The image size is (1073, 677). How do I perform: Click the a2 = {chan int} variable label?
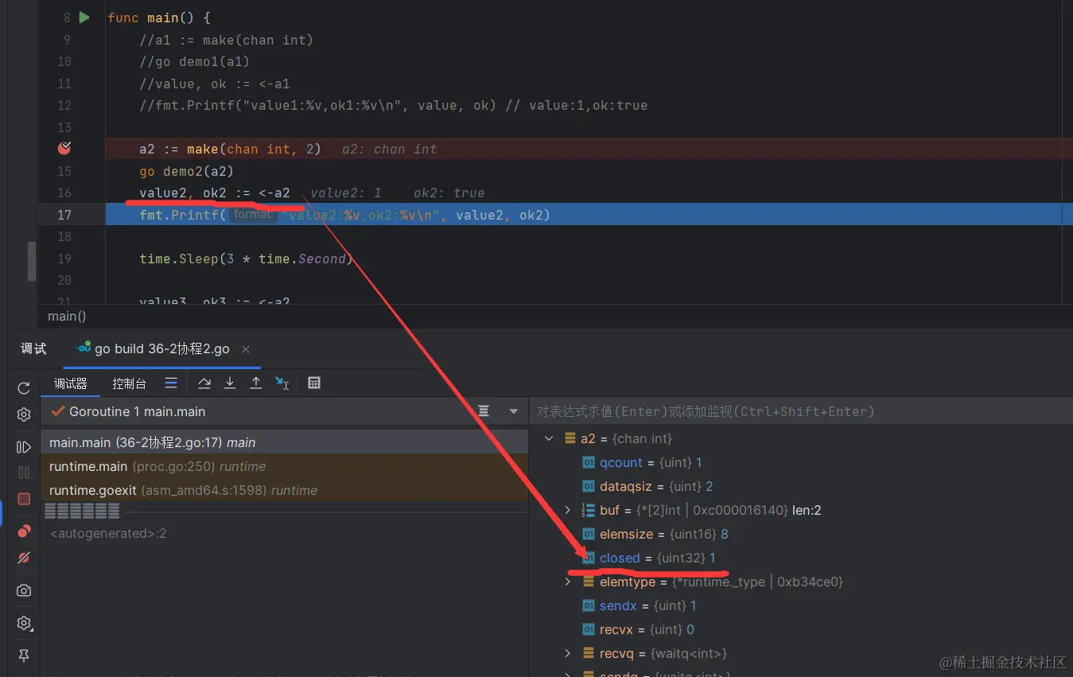coord(626,438)
